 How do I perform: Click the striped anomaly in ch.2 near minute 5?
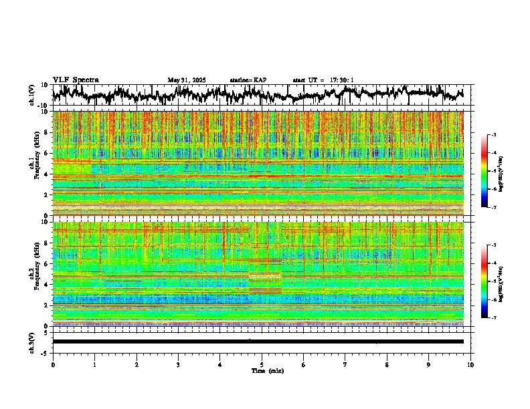pos(266,277)
